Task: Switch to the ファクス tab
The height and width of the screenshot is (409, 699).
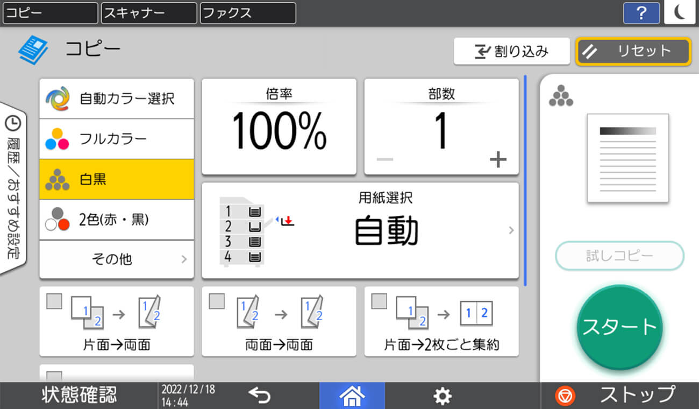Action: (247, 13)
